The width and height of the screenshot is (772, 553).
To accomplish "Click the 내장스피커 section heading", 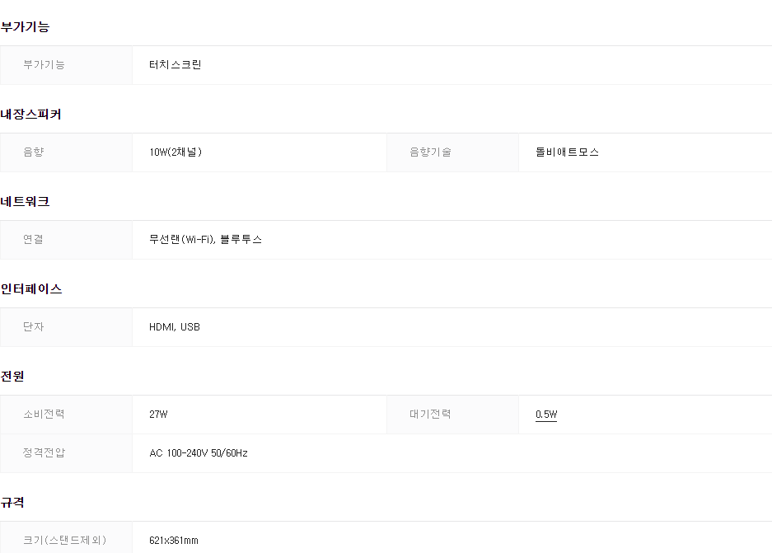I will point(31,115).
